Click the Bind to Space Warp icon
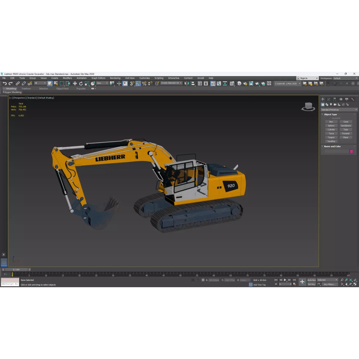Viewport: 359px width, 359px height. 30,83
